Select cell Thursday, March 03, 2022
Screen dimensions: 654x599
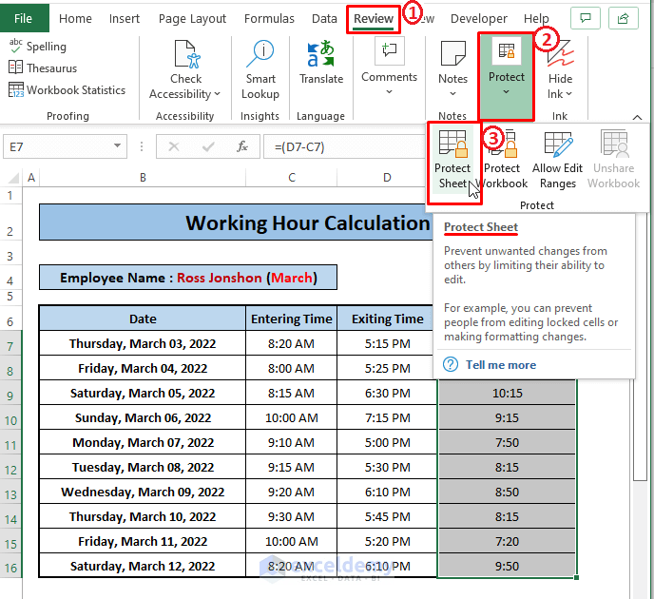pos(143,343)
